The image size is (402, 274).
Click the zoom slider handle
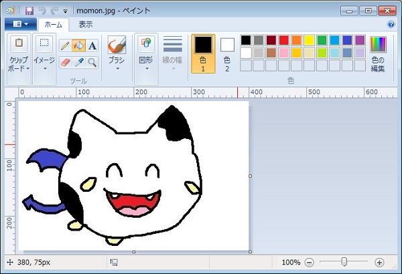[x=344, y=262]
